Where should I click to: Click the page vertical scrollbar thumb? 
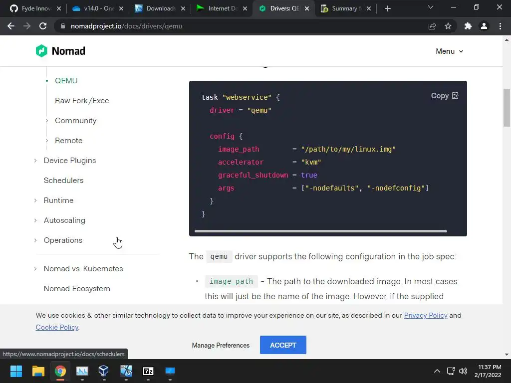[x=507, y=108]
